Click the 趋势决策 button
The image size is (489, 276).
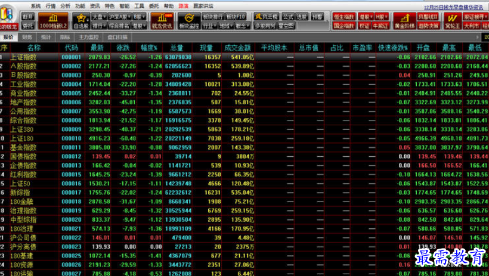point(429,26)
